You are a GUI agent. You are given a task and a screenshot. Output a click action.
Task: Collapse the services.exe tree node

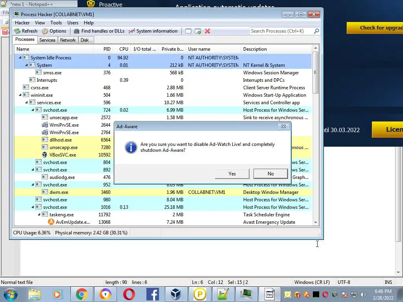(26, 103)
